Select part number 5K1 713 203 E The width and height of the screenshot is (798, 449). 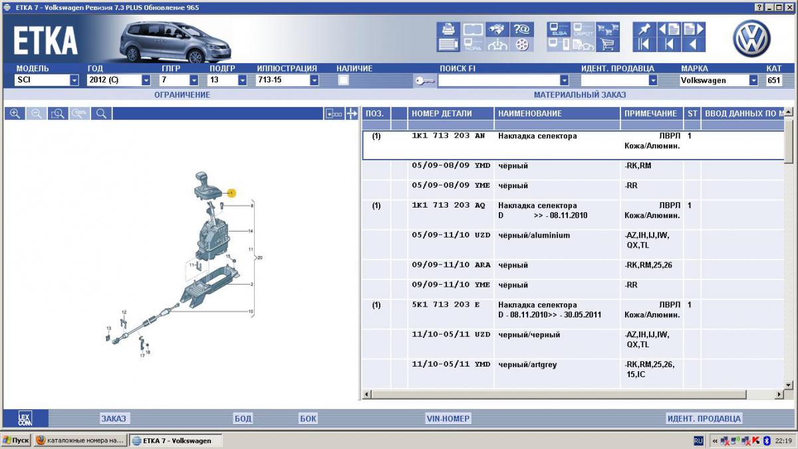click(x=446, y=305)
